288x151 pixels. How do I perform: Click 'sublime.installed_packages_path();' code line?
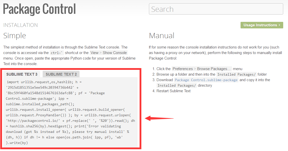[40, 104]
